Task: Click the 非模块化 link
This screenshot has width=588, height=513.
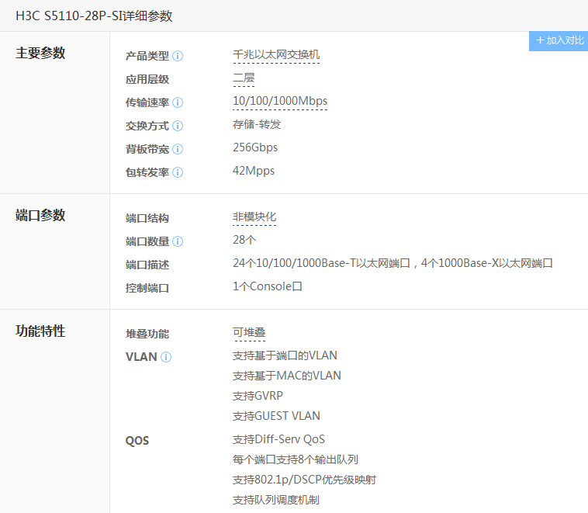Action: 254,217
